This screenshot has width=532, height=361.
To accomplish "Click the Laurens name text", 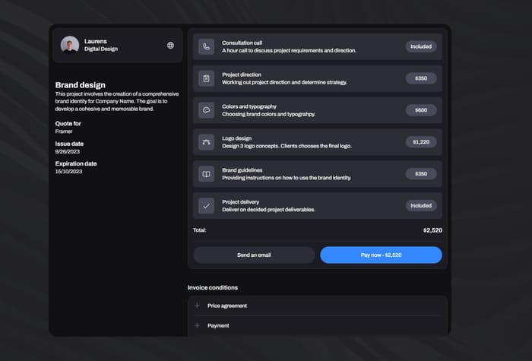I will [x=96, y=41].
